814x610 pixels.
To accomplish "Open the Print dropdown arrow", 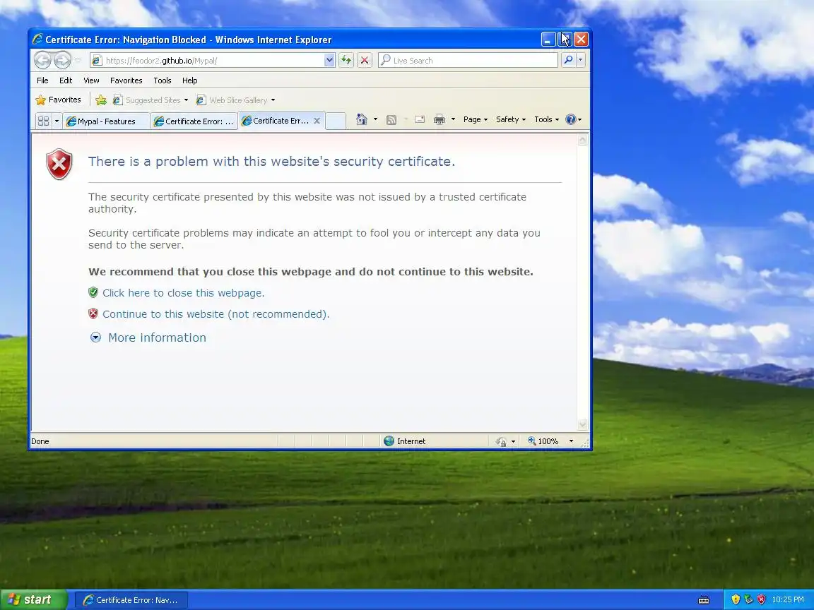I will (453, 119).
